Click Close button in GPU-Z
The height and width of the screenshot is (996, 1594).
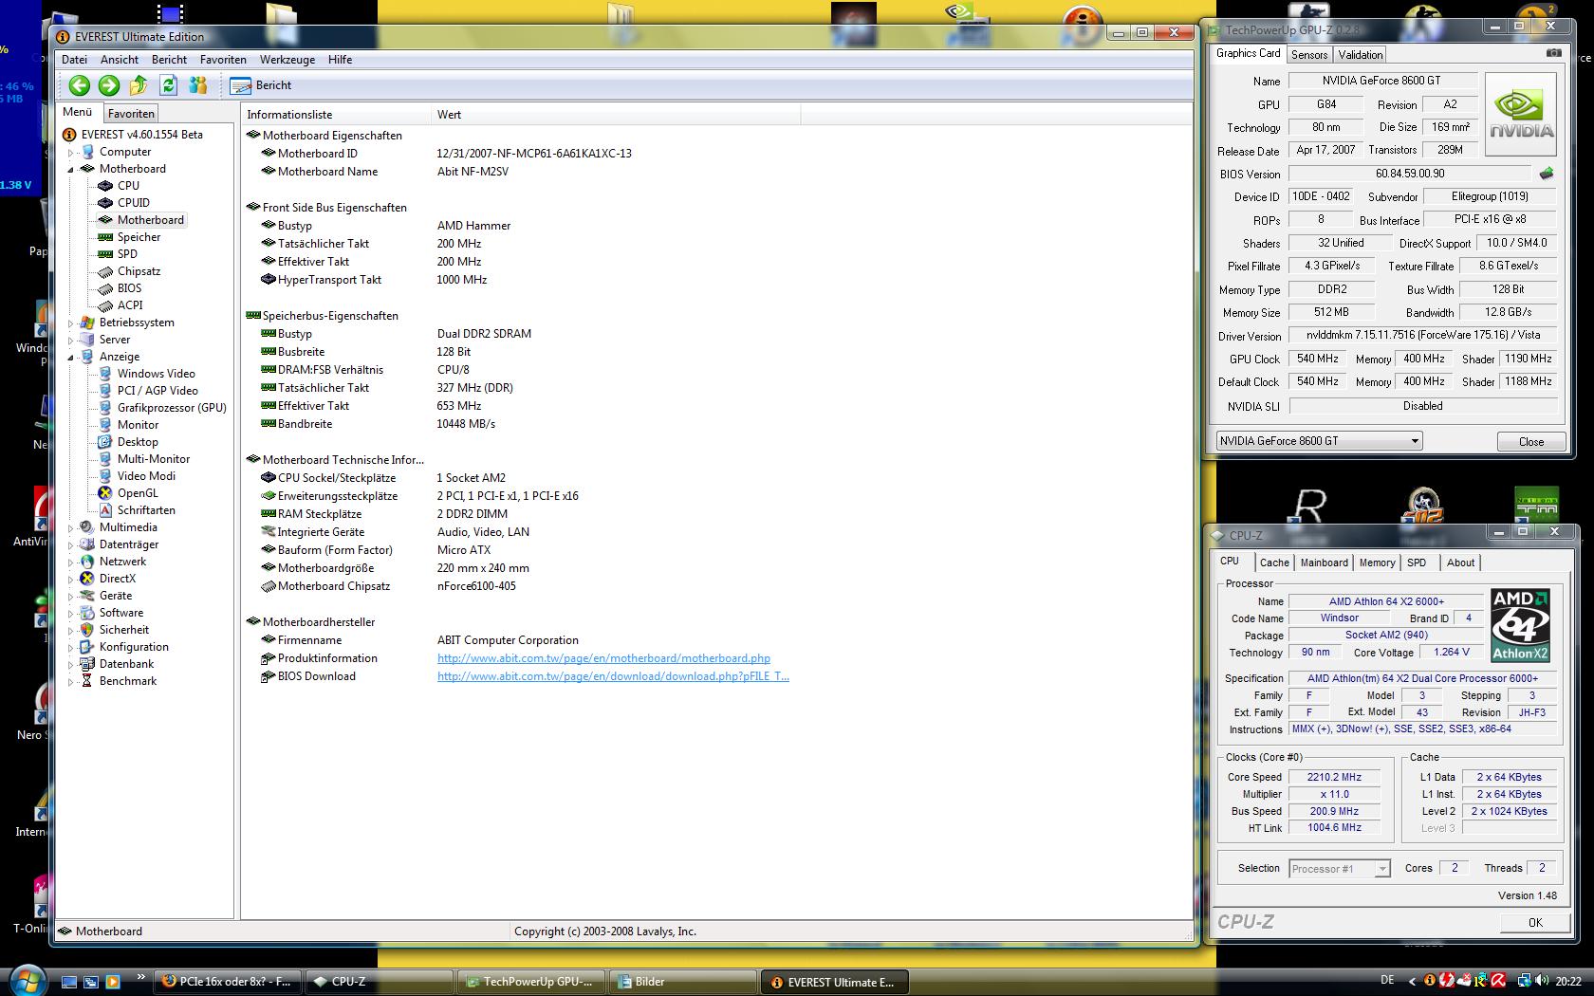1531,442
